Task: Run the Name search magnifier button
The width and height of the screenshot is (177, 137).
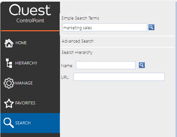Action: click(142, 65)
